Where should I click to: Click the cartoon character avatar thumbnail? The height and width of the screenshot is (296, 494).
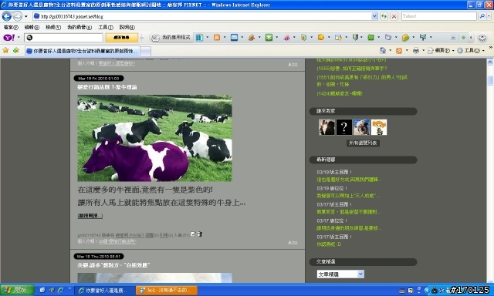tap(379, 127)
